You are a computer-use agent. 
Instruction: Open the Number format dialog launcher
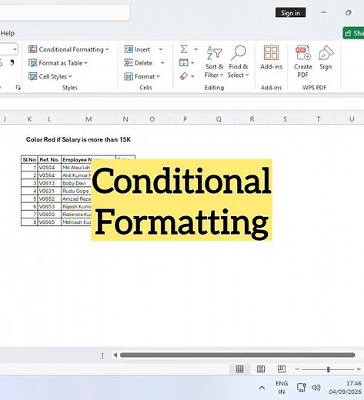click(x=18, y=88)
